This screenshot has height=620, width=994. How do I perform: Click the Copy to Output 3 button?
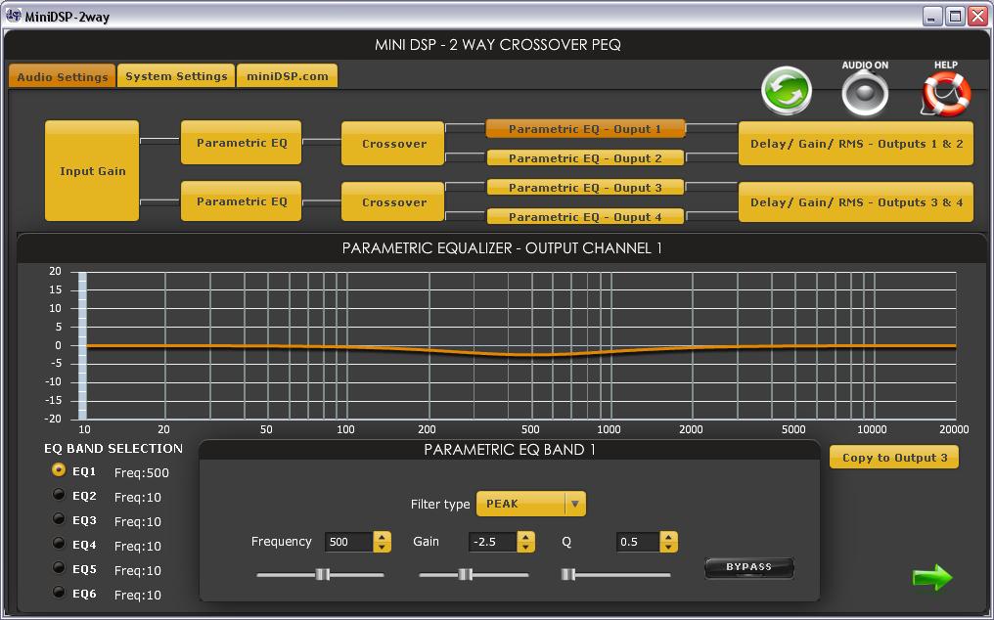point(894,457)
